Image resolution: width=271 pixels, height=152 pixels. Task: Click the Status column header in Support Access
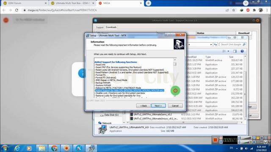click(x=216, y=33)
